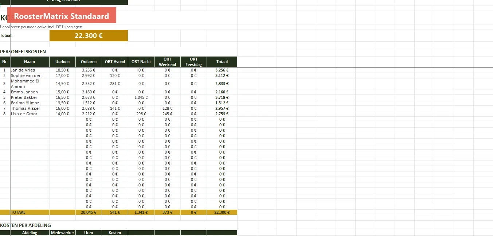This screenshot has height=236, width=493.
Task: Click the Lisa de Groot name cell
Action: pyautogui.click(x=30, y=114)
